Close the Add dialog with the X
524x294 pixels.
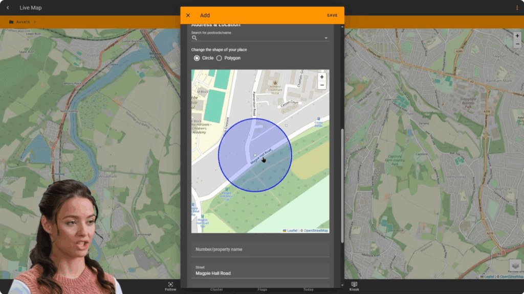pyautogui.click(x=188, y=15)
